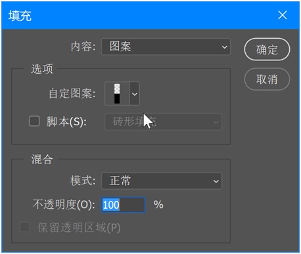This screenshot has width=301, height=254.
Task: Click the custom pattern thumbnail preview
Action: pos(117,94)
